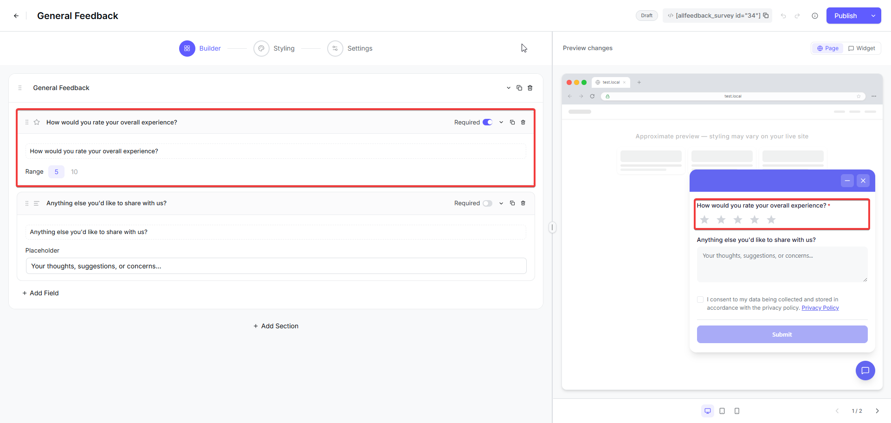Check the data consent checkbox in preview

click(700, 299)
